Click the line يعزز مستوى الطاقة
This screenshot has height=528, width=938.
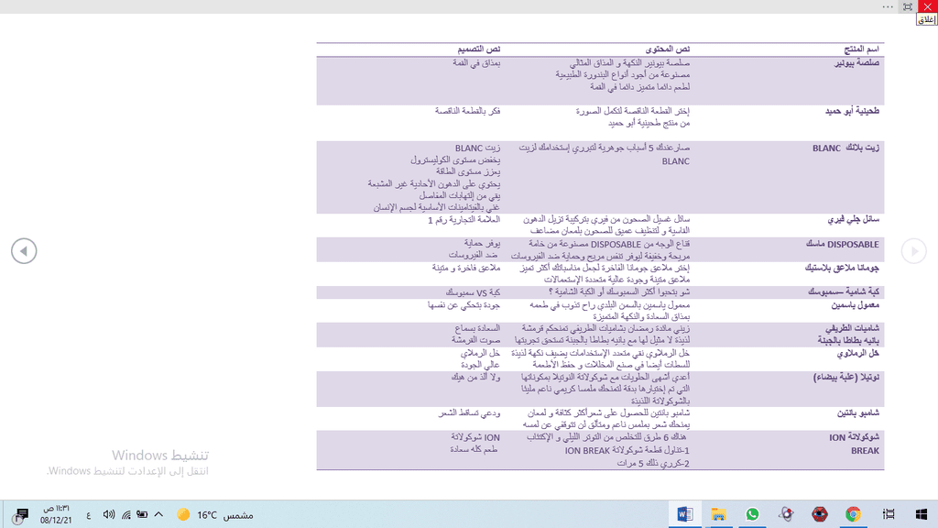[x=468, y=171]
